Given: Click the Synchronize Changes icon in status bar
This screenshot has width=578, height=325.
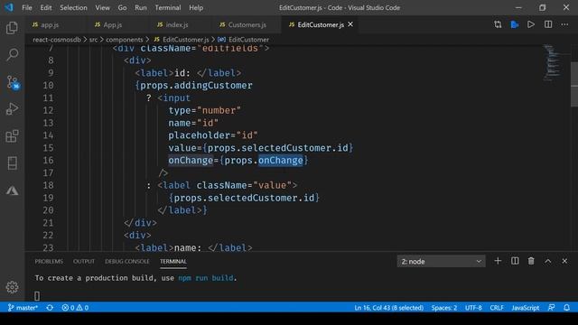Looking at the screenshot, I should 50,307.
